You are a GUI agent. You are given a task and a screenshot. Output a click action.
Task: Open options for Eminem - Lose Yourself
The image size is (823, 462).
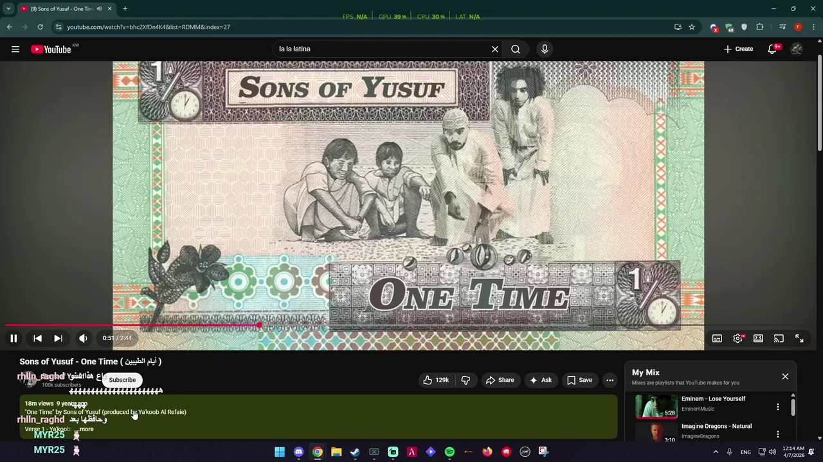(x=778, y=407)
